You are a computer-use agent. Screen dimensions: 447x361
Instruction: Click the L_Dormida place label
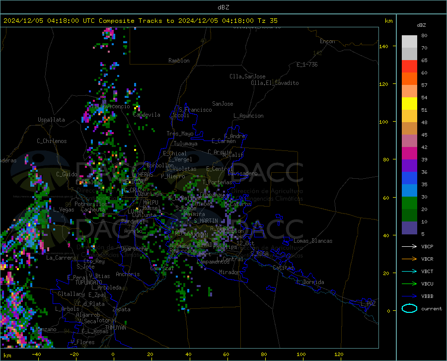(310, 282)
